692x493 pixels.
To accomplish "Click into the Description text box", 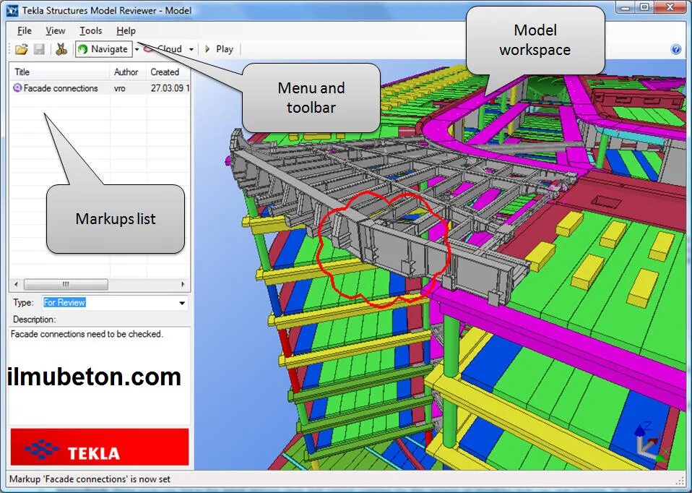I will [100, 375].
